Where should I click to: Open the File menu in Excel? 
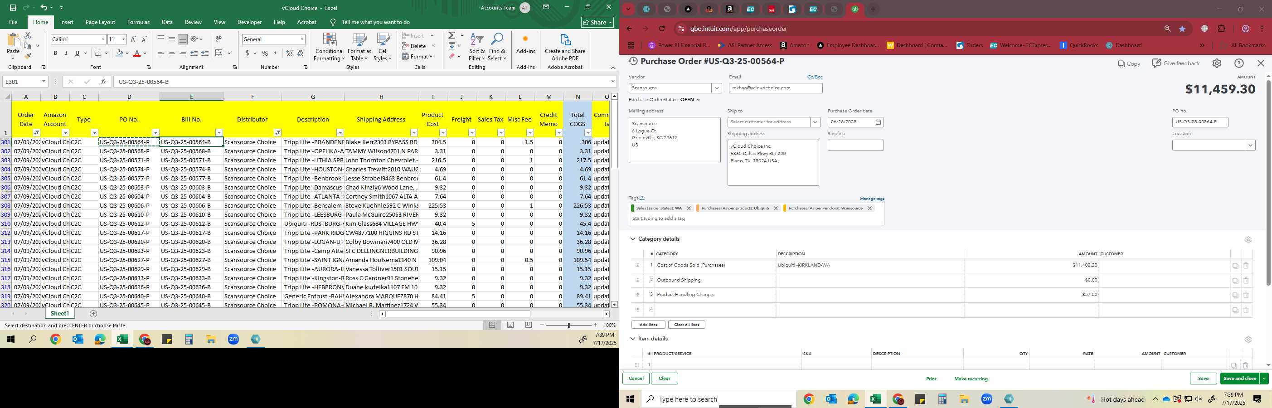(13, 22)
